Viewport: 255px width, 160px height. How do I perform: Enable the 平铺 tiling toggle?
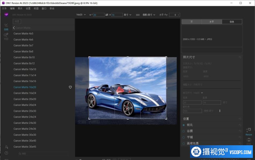pos(184,137)
